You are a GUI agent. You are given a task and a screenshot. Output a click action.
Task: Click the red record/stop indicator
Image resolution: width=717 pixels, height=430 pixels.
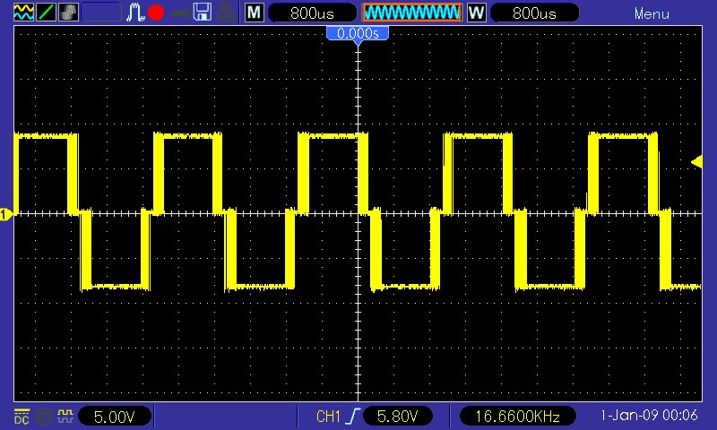tap(156, 13)
